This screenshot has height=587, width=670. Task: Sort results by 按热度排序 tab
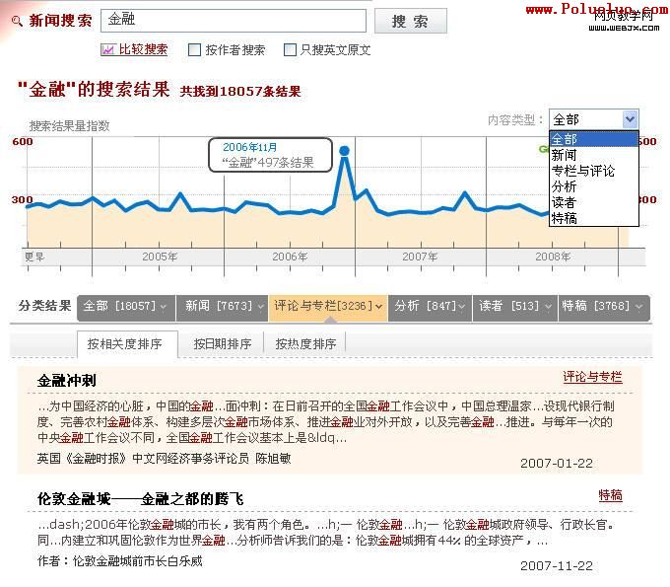click(305, 344)
